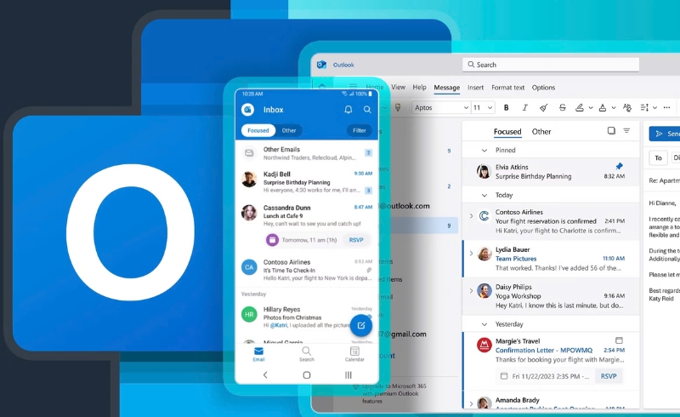This screenshot has width=680, height=417.
Task: Click the blue Send button
Action: (665, 134)
